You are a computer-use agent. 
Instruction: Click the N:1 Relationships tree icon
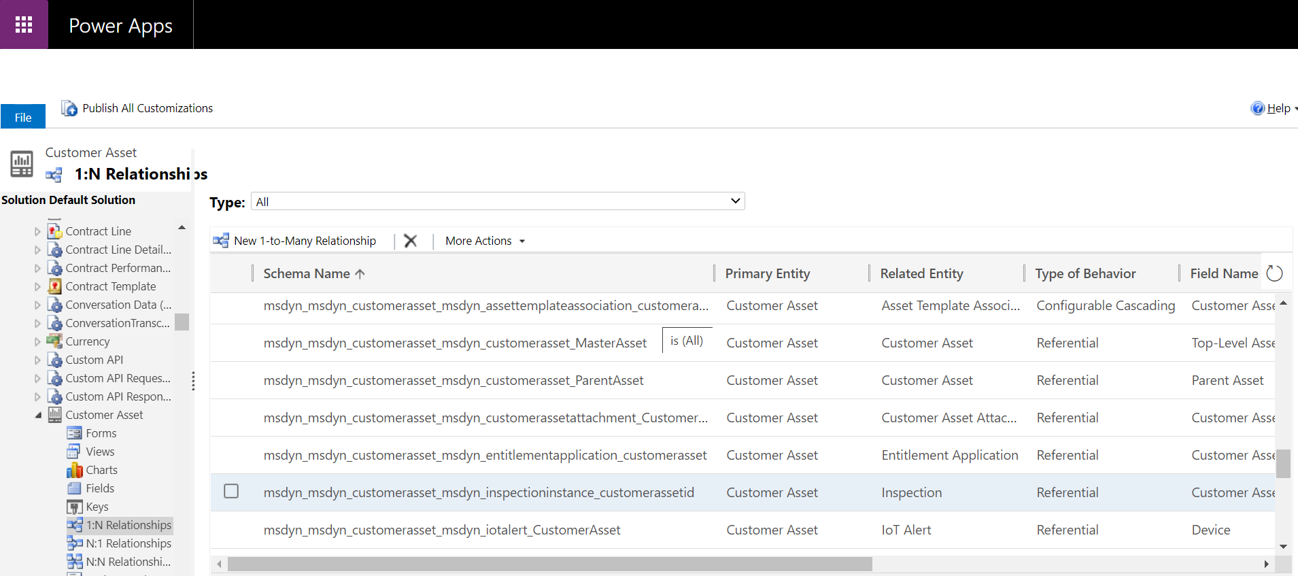[74, 543]
